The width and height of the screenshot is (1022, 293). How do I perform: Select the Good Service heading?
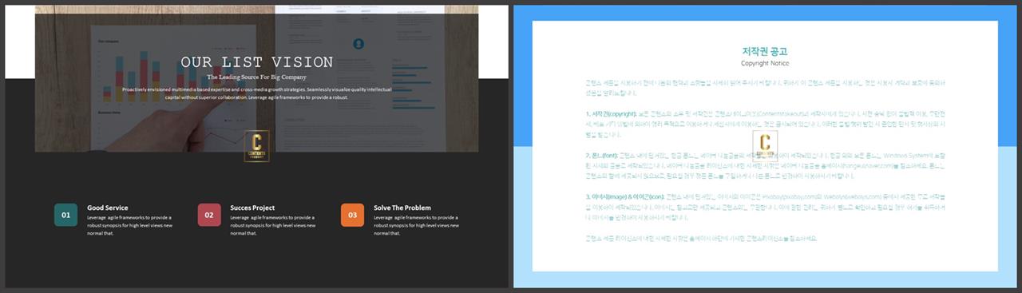pyautogui.click(x=108, y=208)
